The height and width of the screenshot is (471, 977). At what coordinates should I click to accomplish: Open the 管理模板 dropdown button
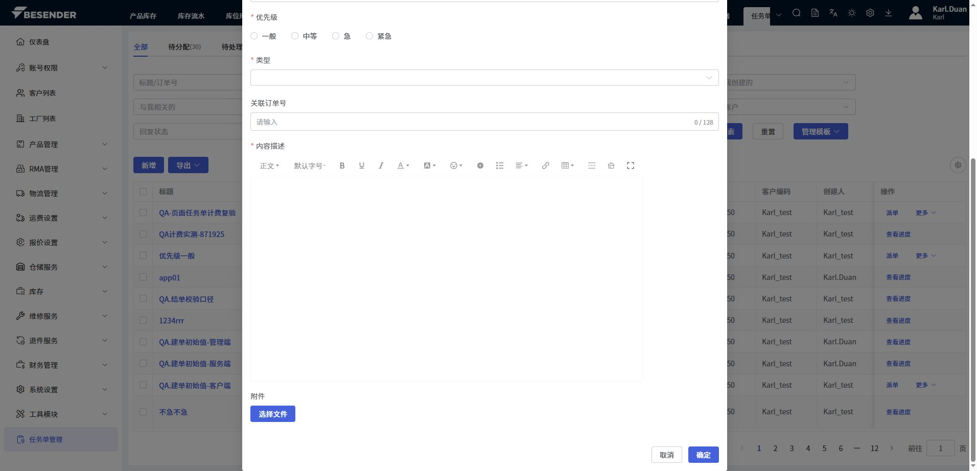[821, 131]
